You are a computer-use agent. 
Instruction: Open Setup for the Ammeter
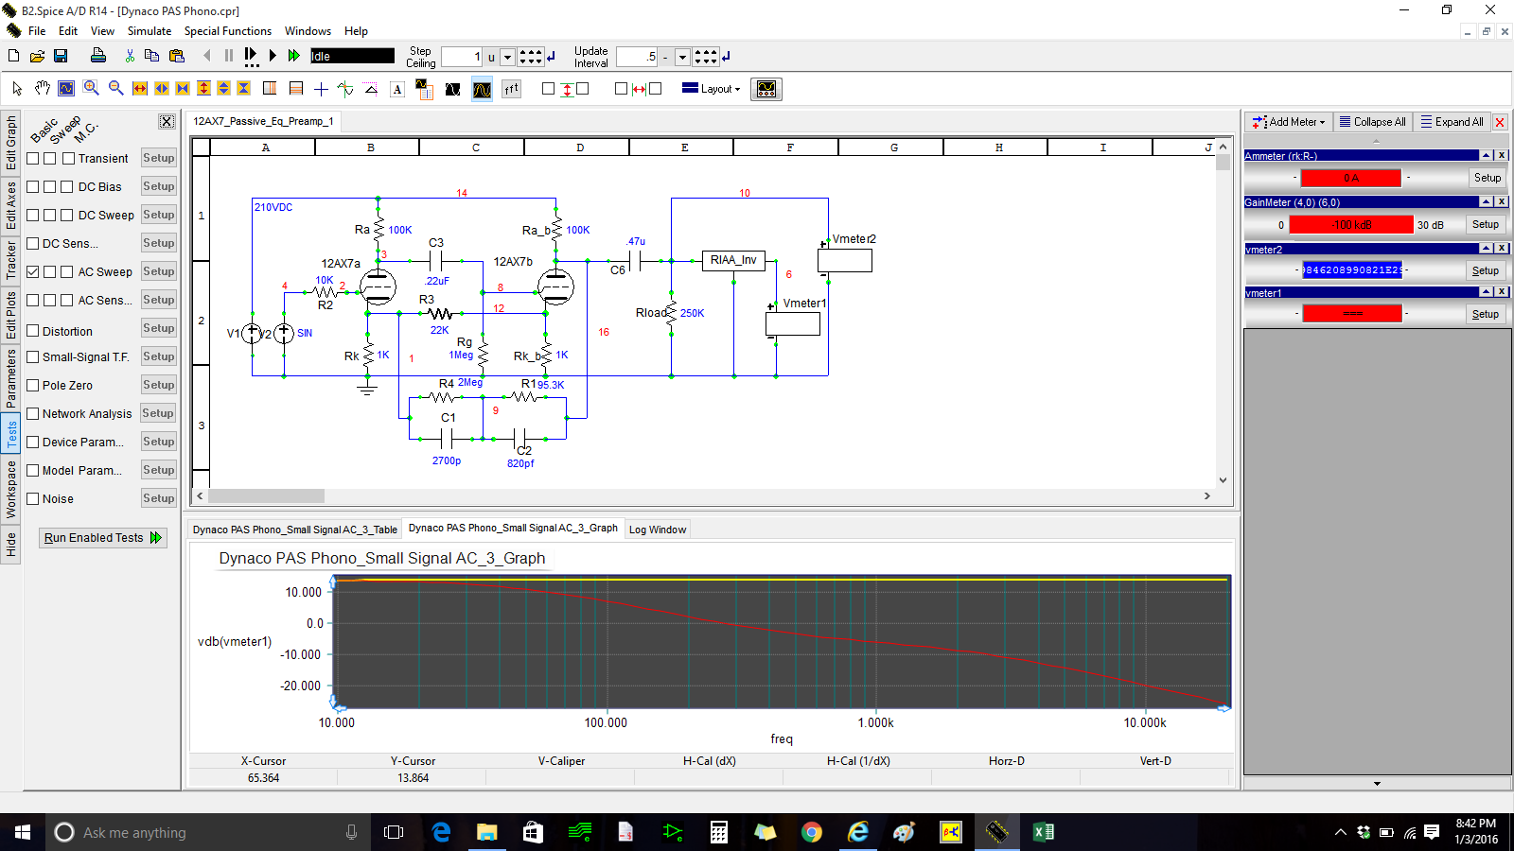click(1488, 178)
